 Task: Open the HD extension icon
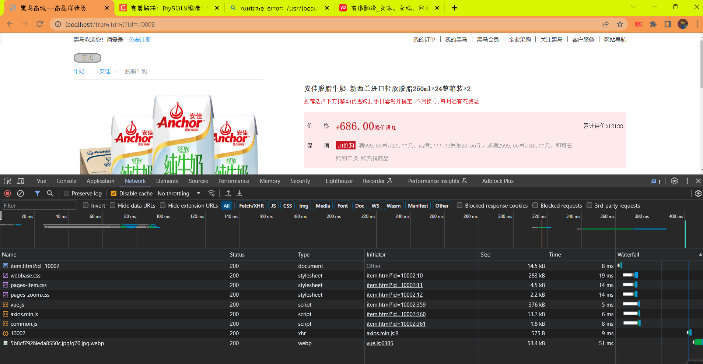coord(639,24)
